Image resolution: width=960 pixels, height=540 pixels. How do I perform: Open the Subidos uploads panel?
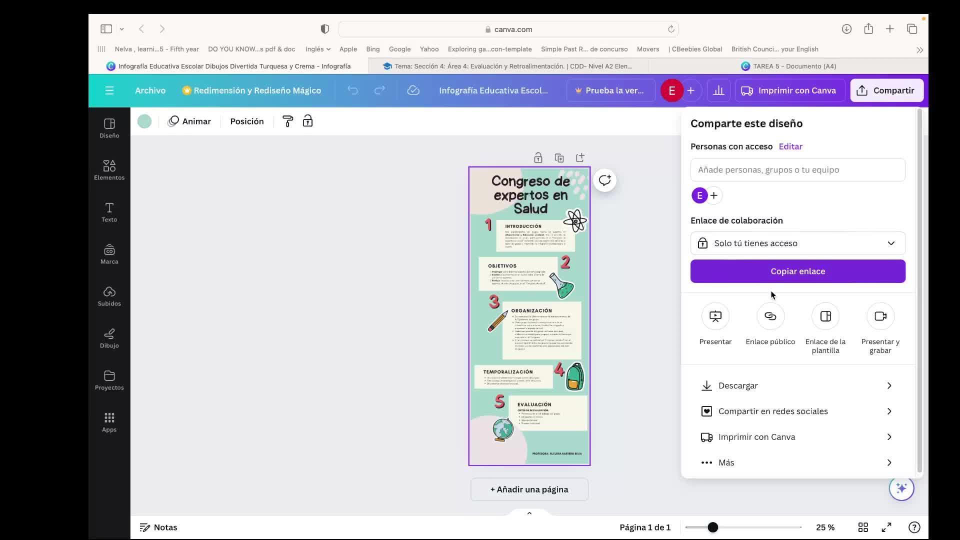[109, 296]
